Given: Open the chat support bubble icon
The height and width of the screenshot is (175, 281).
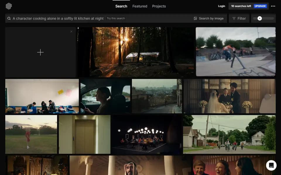Looking at the screenshot, I should [x=271, y=165].
